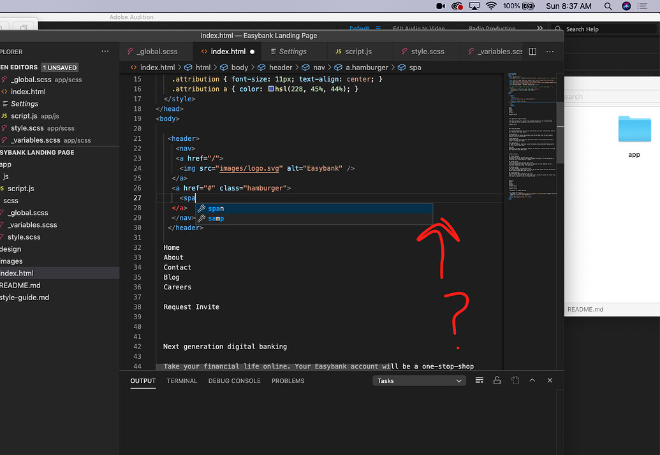This screenshot has height=455, width=660.
Task: Open the Tasks output channel dropdown
Action: coord(419,380)
